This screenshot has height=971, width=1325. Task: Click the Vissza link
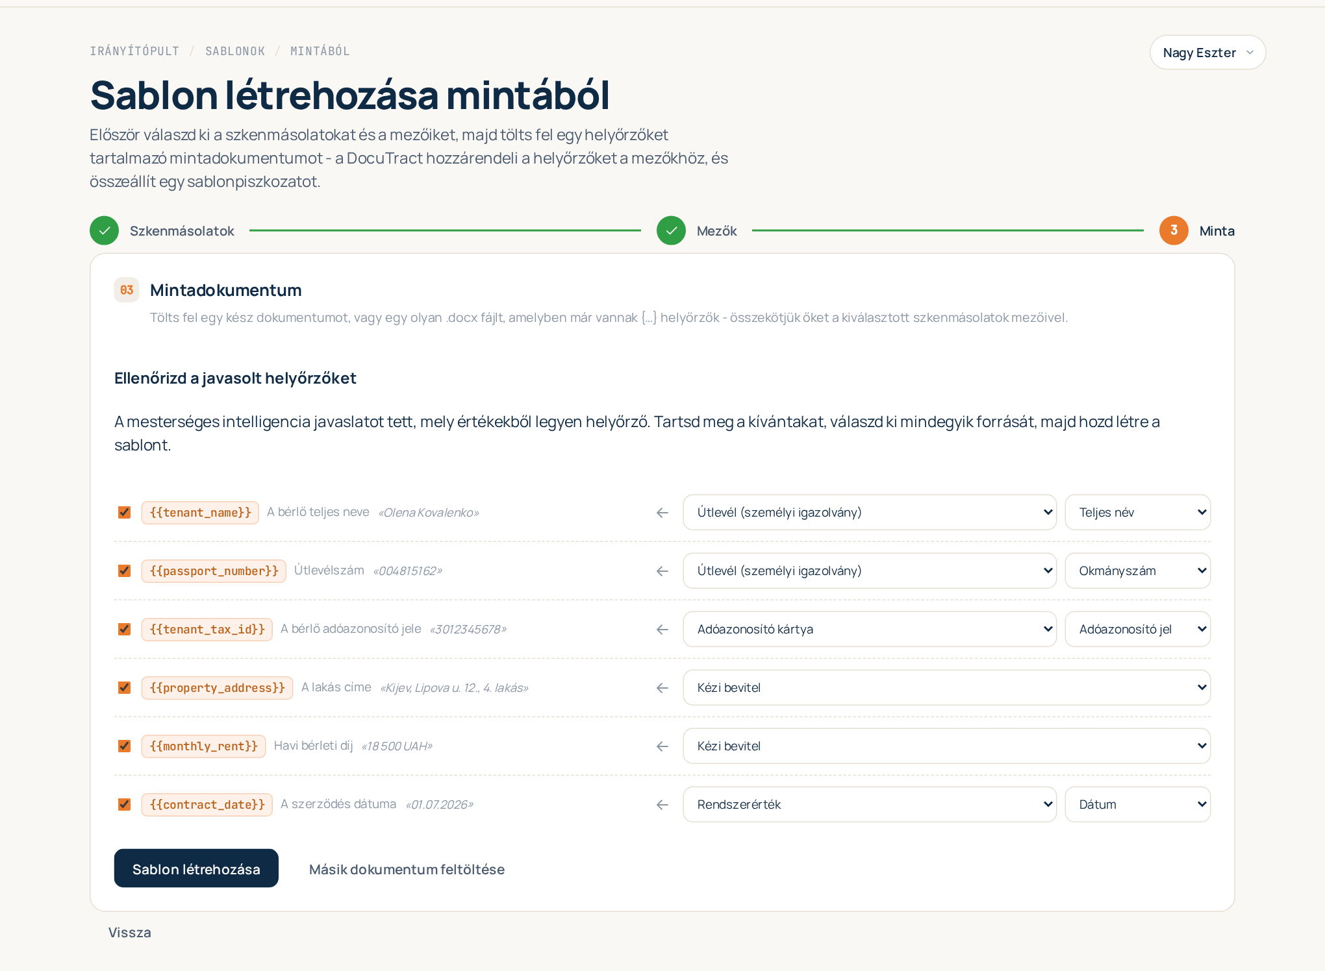130,933
